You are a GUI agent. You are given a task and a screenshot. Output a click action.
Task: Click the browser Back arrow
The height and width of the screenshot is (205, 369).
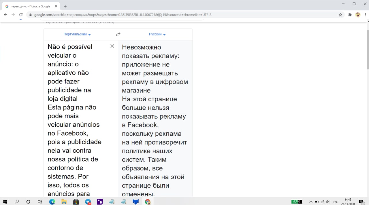pyautogui.click(x=5, y=15)
